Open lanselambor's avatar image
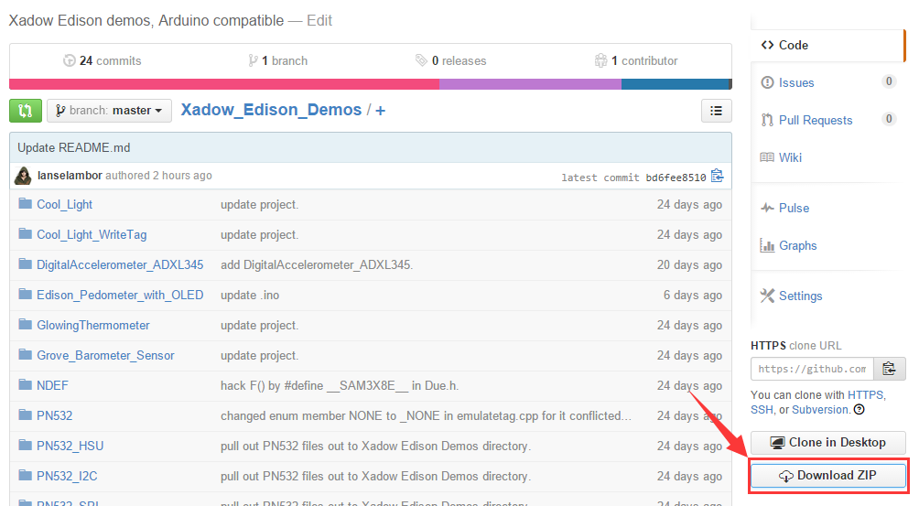919x506 pixels. pos(24,176)
